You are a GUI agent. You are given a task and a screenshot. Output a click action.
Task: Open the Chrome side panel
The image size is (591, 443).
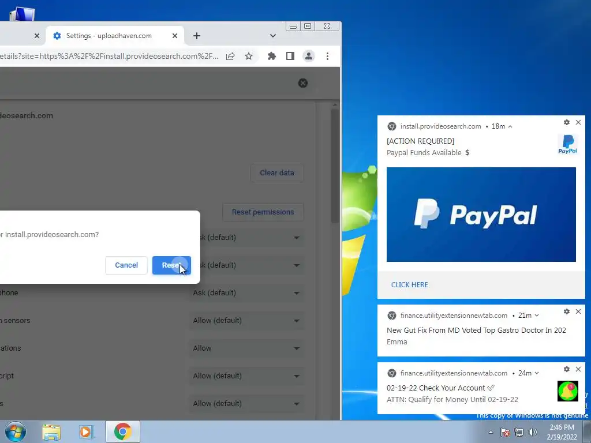coord(290,56)
